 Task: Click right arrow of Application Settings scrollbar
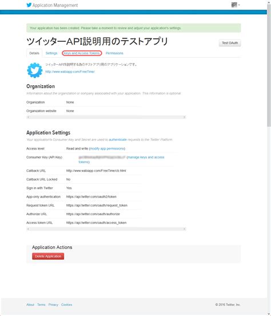(x=184, y=229)
